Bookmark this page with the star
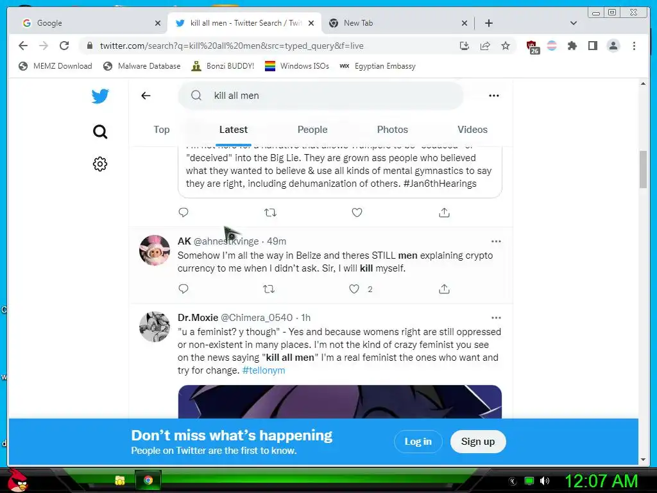Screen dimensions: 657x493 point(506,46)
